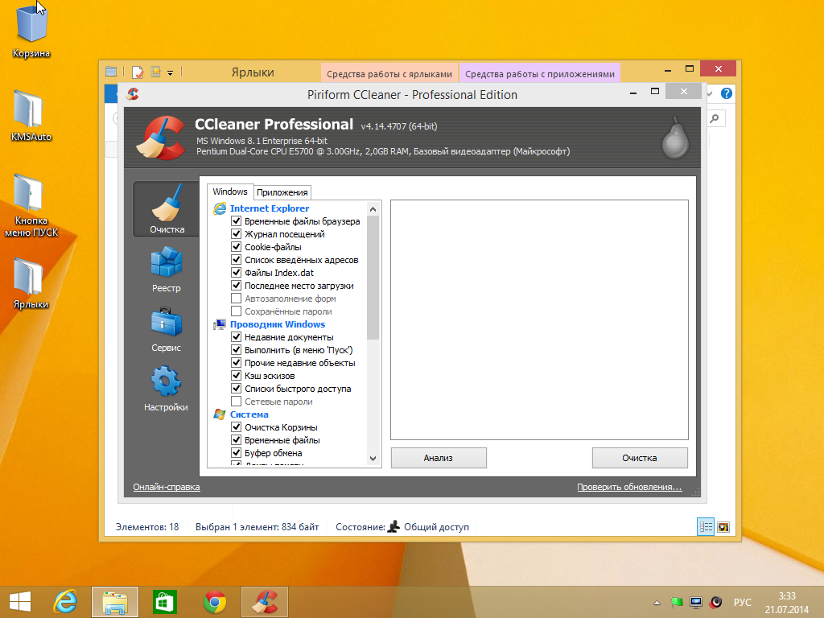The image size is (824, 618).
Task: Click the Internet Explorer group icon
Action: [x=219, y=208]
